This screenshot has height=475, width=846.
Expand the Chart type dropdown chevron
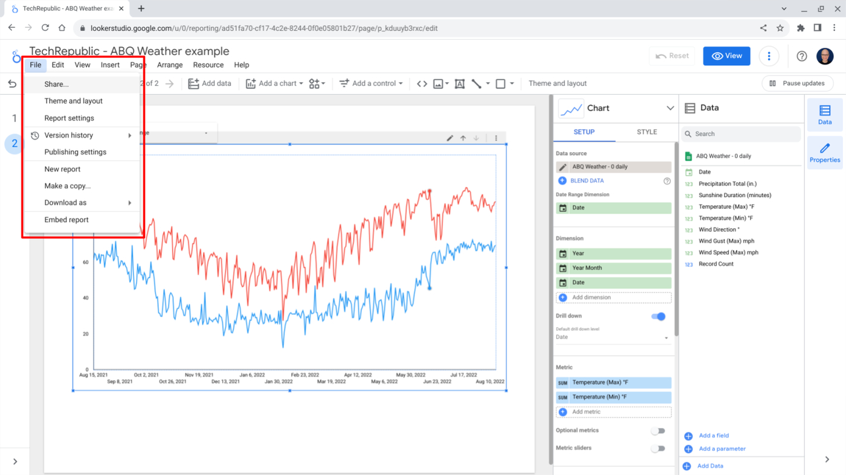click(x=670, y=108)
